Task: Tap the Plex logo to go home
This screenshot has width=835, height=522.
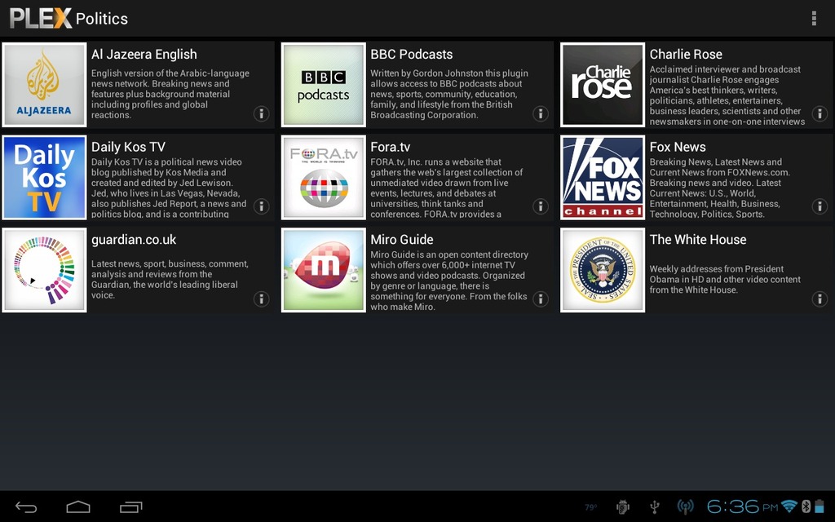Action: pos(41,18)
